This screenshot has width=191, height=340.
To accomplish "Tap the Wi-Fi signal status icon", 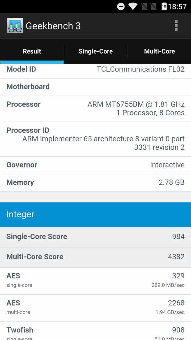I will tap(133, 6).
